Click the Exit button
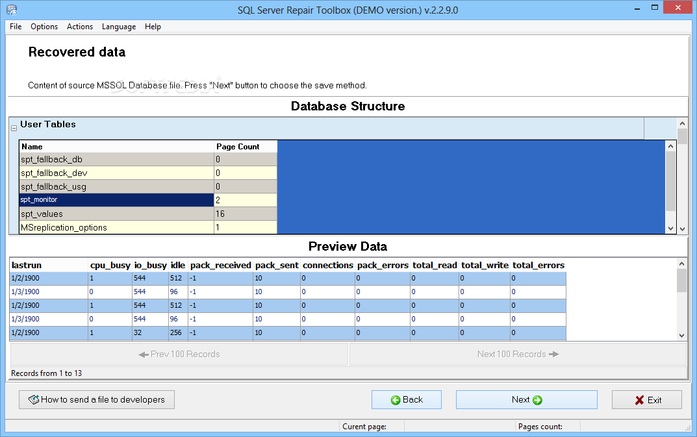697x437 pixels. click(x=647, y=399)
